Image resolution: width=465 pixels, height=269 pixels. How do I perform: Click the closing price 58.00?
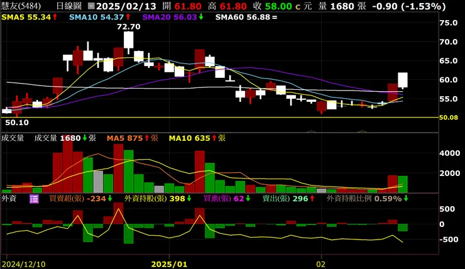[278, 6]
